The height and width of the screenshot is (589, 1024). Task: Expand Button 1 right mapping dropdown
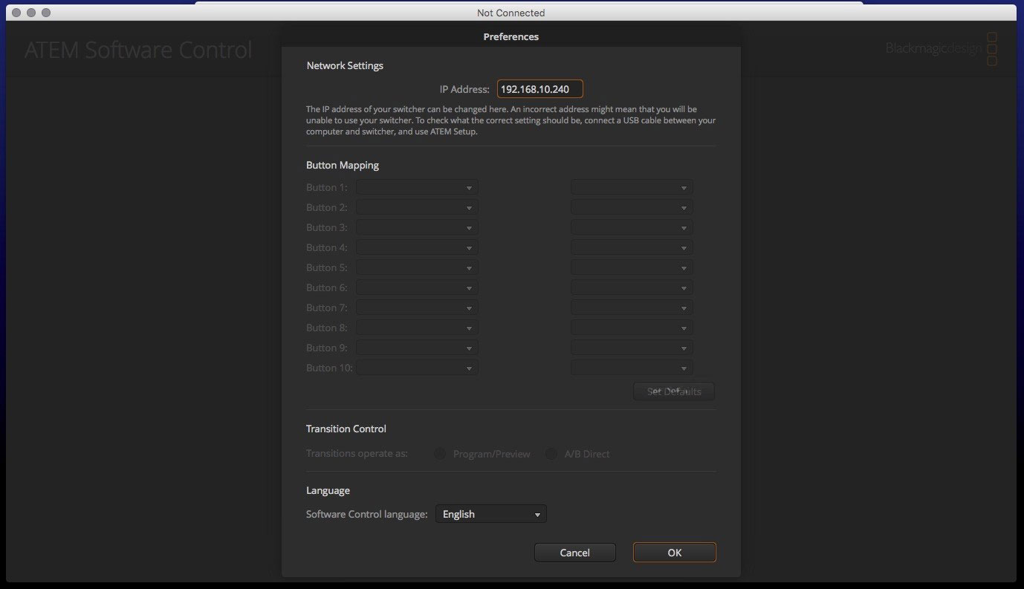pos(632,188)
